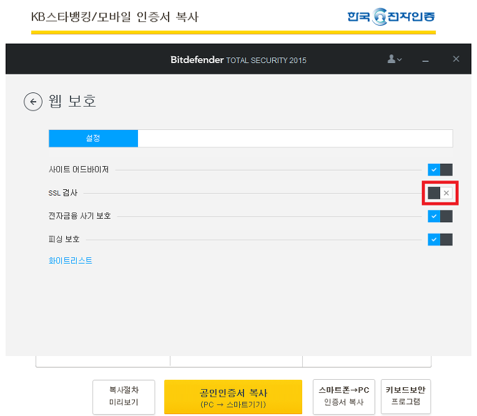Screen dimensions: 477x416
Task: Close the Bitdefender Total Security window
Action: (456, 59)
